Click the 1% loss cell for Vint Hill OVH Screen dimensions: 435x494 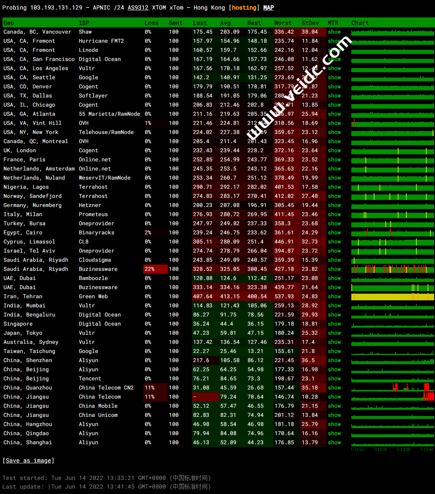click(x=155, y=123)
